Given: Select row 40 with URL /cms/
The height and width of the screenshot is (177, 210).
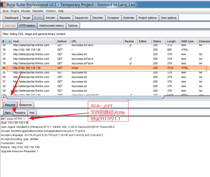Looking at the screenshot, I should point(106,68).
